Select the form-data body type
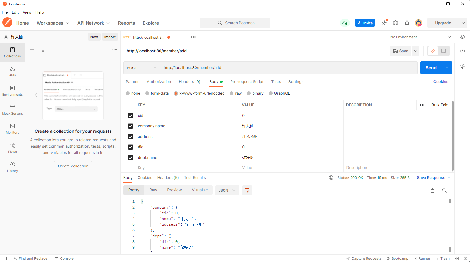Screen dimensions: 470x262 click(147, 93)
